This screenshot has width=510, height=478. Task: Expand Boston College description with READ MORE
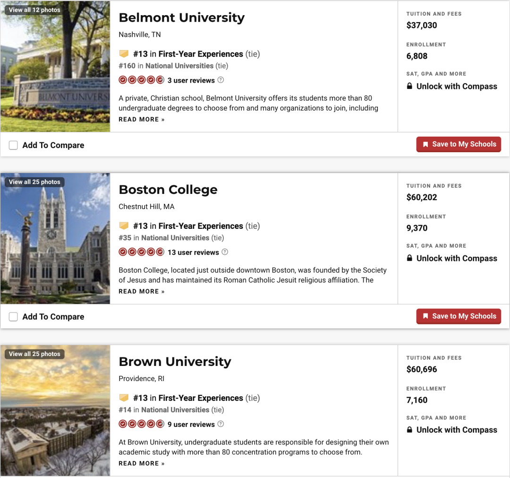coord(142,291)
